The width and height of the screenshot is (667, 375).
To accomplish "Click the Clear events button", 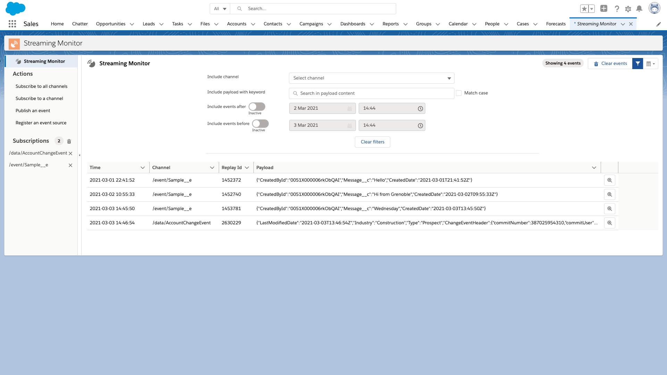I will (x=610, y=64).
